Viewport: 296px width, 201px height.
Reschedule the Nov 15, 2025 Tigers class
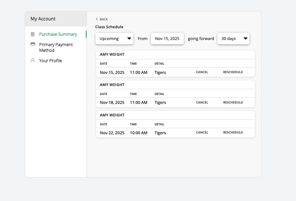point(233,72)
